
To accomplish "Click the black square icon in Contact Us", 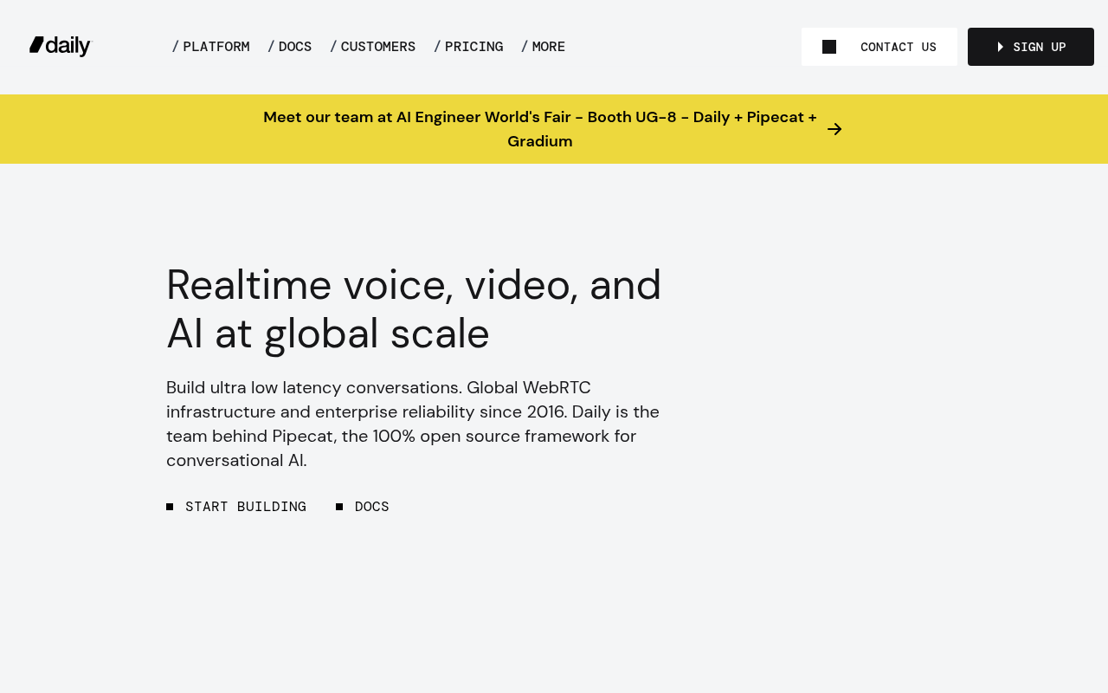I will (829, 47).
